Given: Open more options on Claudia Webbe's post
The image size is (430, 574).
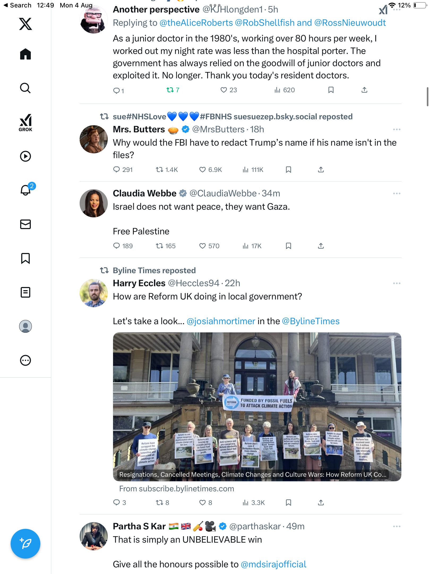Looking at the screenshot, I should coord(397,193).
